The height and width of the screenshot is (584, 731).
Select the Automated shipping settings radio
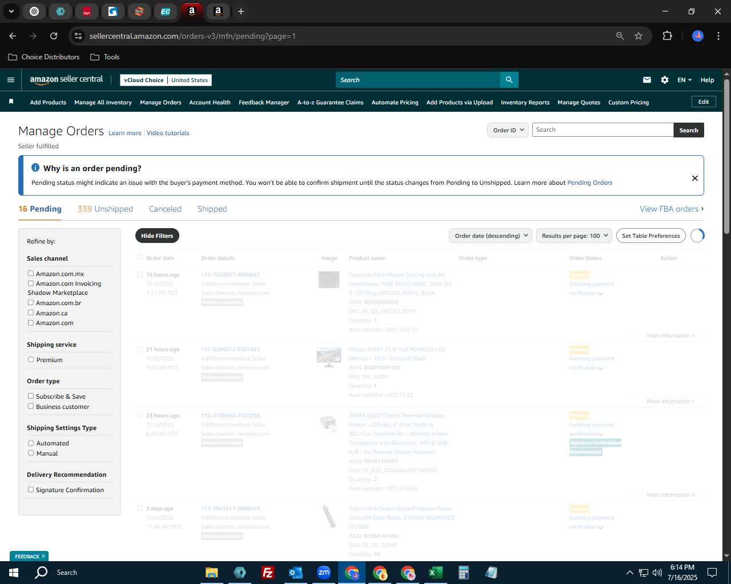click(31, 443)
